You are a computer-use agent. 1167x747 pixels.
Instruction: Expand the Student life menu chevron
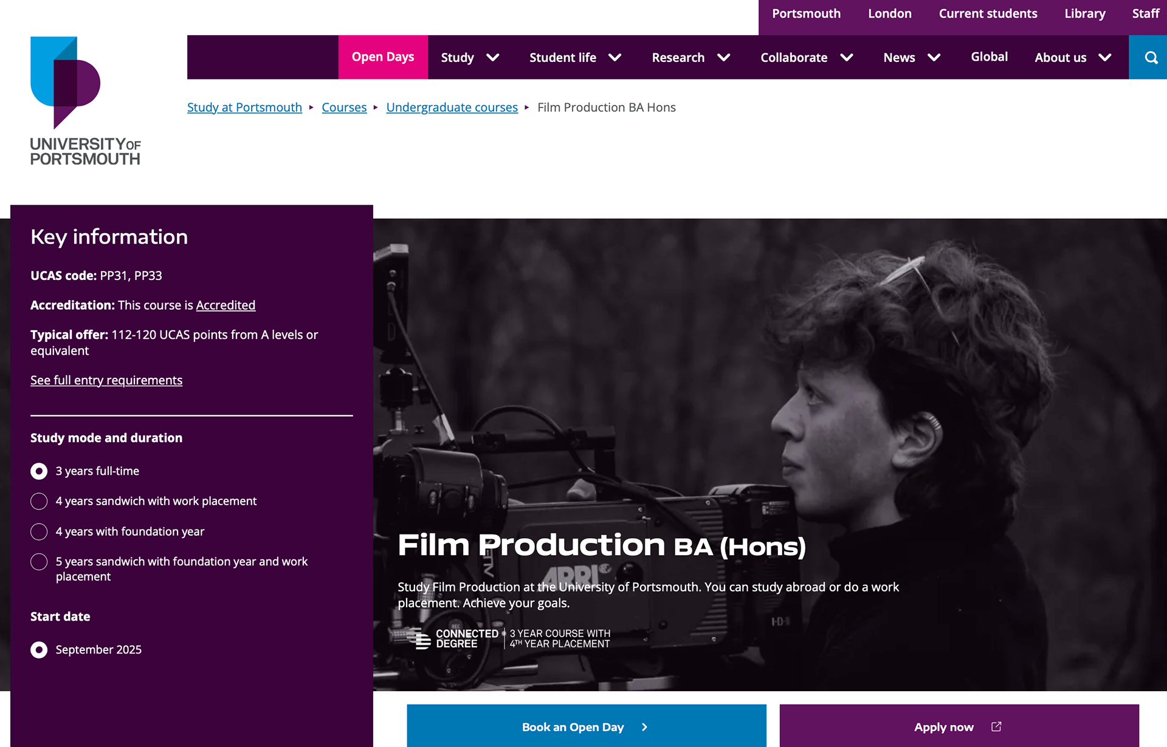pos(615,58)
